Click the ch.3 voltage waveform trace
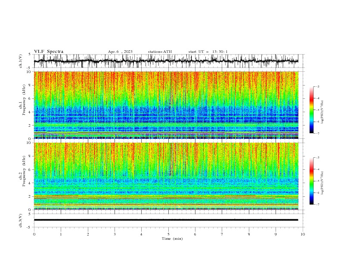 coord(166,220)
